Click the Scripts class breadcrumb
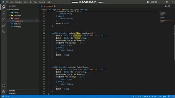Screen dimensions: 175x98 click(x=67, y=10)
